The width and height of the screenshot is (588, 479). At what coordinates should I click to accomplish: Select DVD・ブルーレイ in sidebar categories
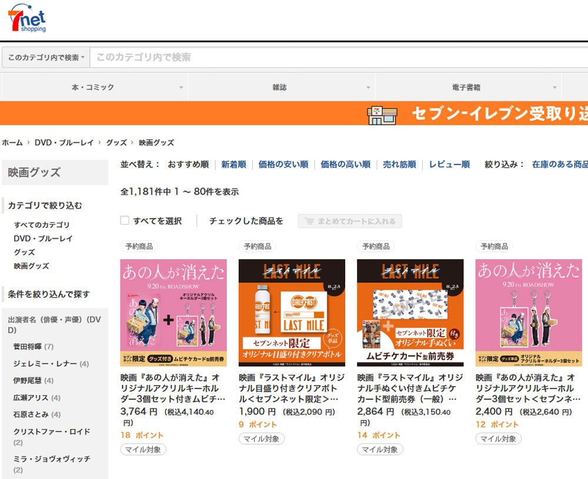coord(43,239)
